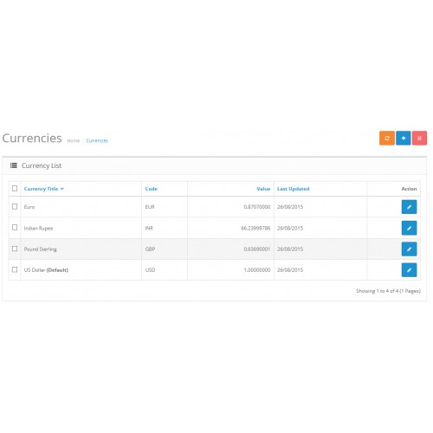Toggle the US Dollar row checkbox

[15, 269]
